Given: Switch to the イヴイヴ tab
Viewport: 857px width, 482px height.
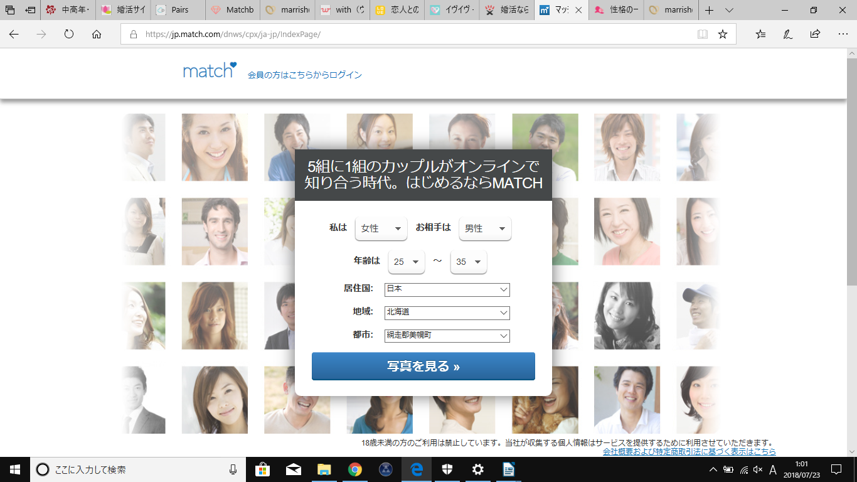Looking at the screenshot, I should pyautogui.click(x=452, y=10).
